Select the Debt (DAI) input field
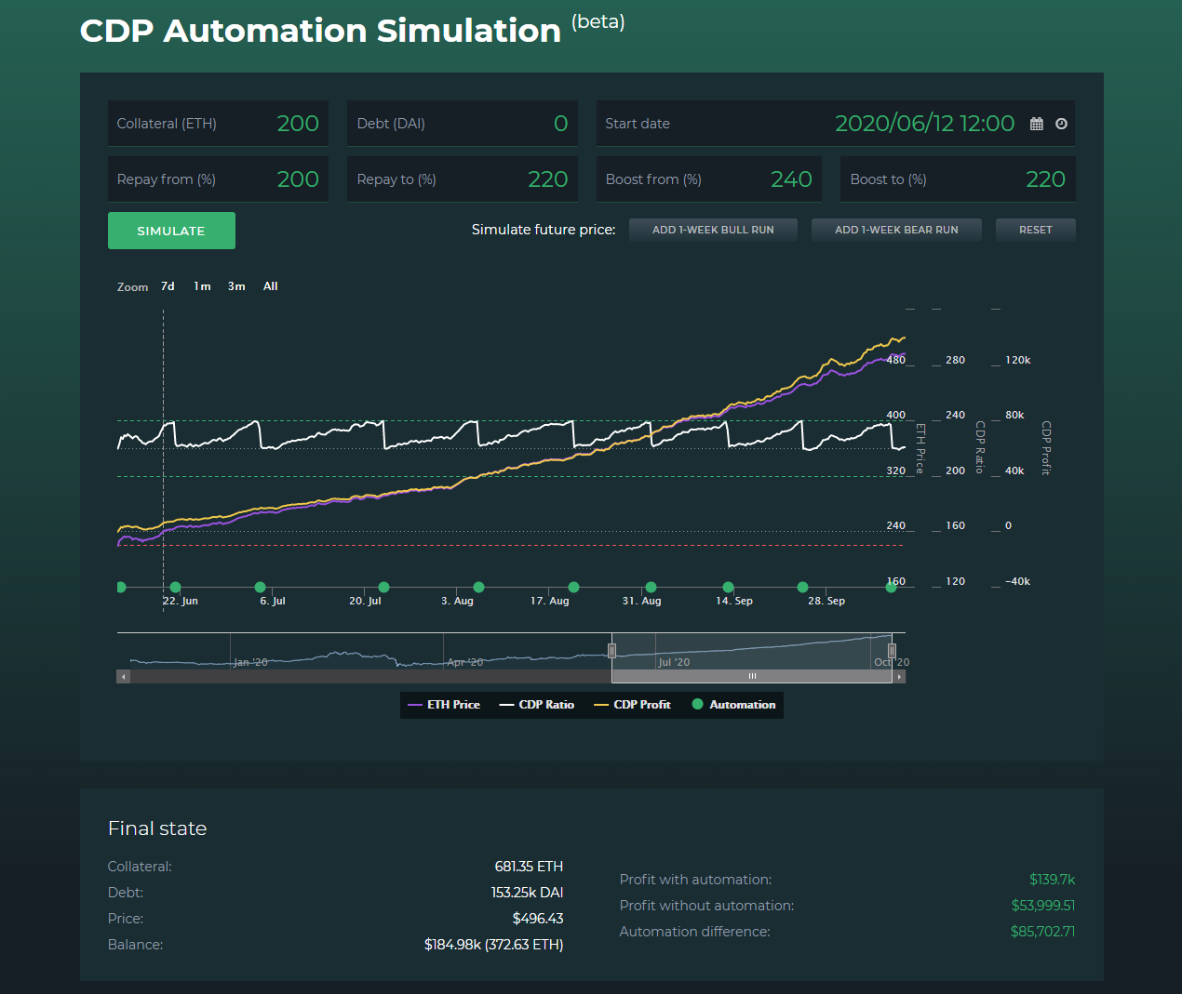 [463, 123]
